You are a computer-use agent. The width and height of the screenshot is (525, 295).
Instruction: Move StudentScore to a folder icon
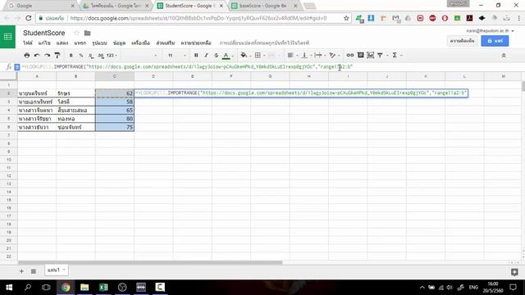(88, 33)
